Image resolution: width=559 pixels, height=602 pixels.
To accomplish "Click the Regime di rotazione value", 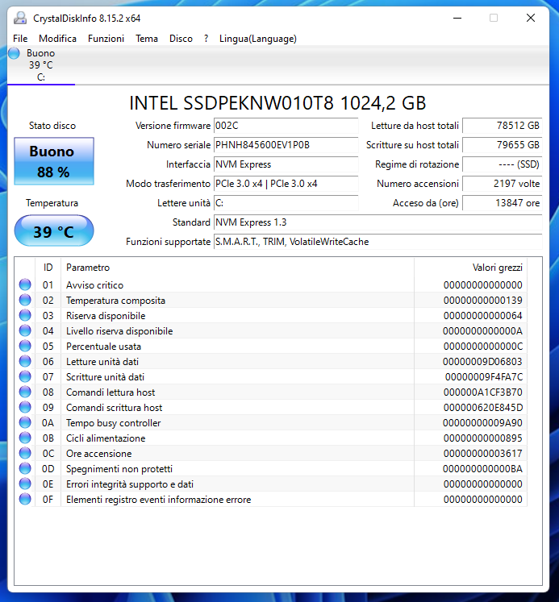I will (x=503, y=164).
